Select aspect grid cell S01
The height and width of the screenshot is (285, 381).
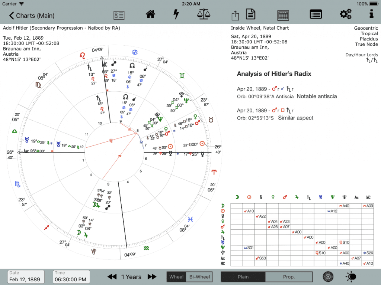tap(249, 248)
